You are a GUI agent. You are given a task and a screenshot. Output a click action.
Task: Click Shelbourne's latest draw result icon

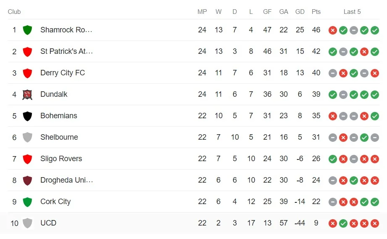[x=375, y=138]
